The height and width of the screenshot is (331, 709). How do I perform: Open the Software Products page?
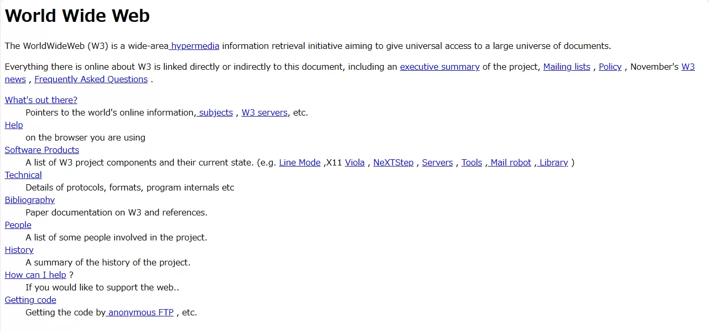pyautogui.click(x=42, y=150)
